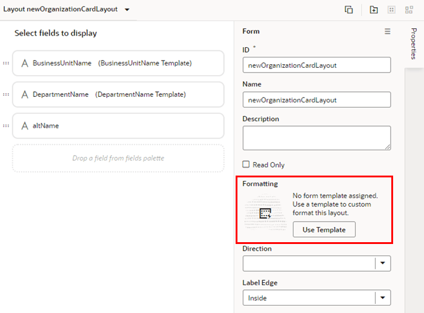Click the Use Template button

324,229
